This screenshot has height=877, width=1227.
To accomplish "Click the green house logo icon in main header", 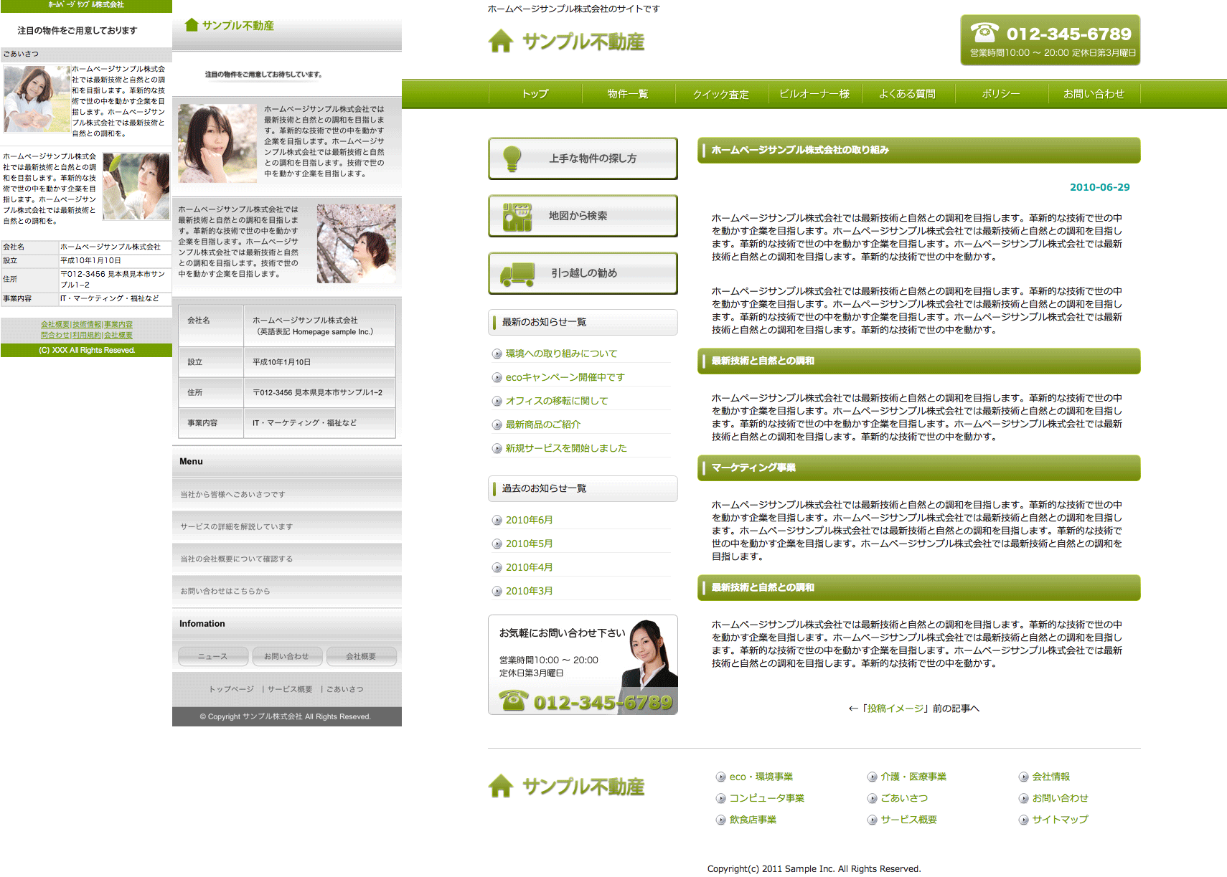I will coord(501,42).
